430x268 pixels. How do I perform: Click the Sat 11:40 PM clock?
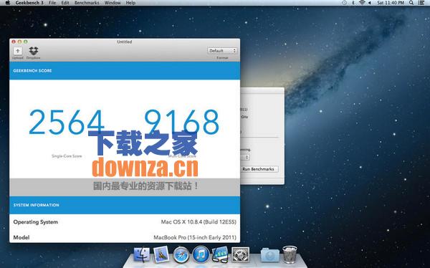391,3
